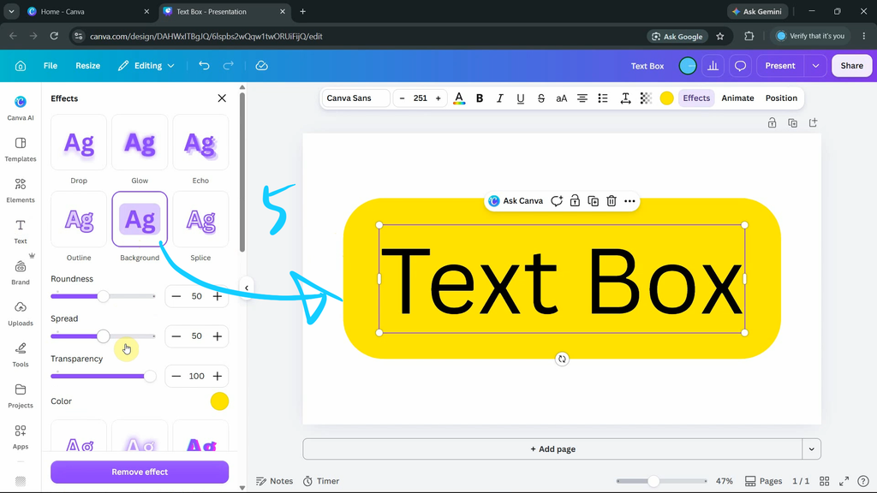Undo the last action

(x=204, y=66)
